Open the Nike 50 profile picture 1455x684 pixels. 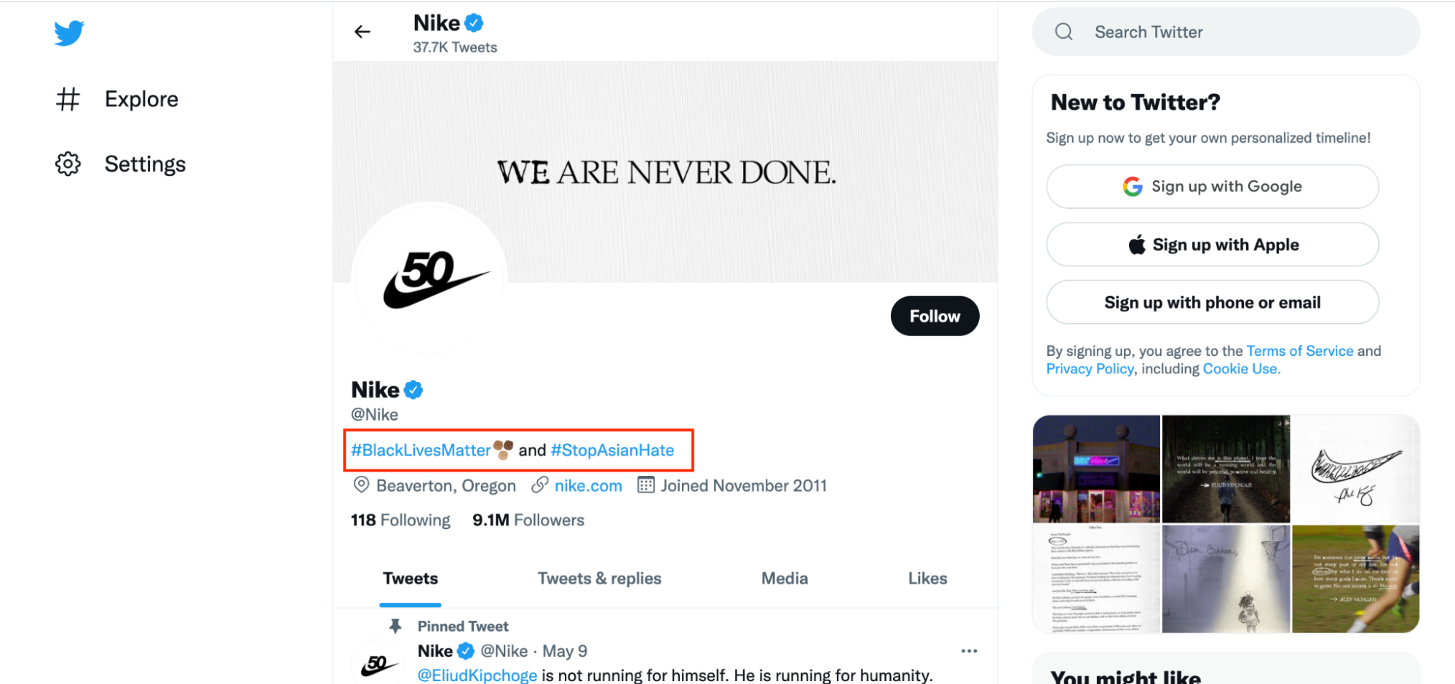(429, 279)
